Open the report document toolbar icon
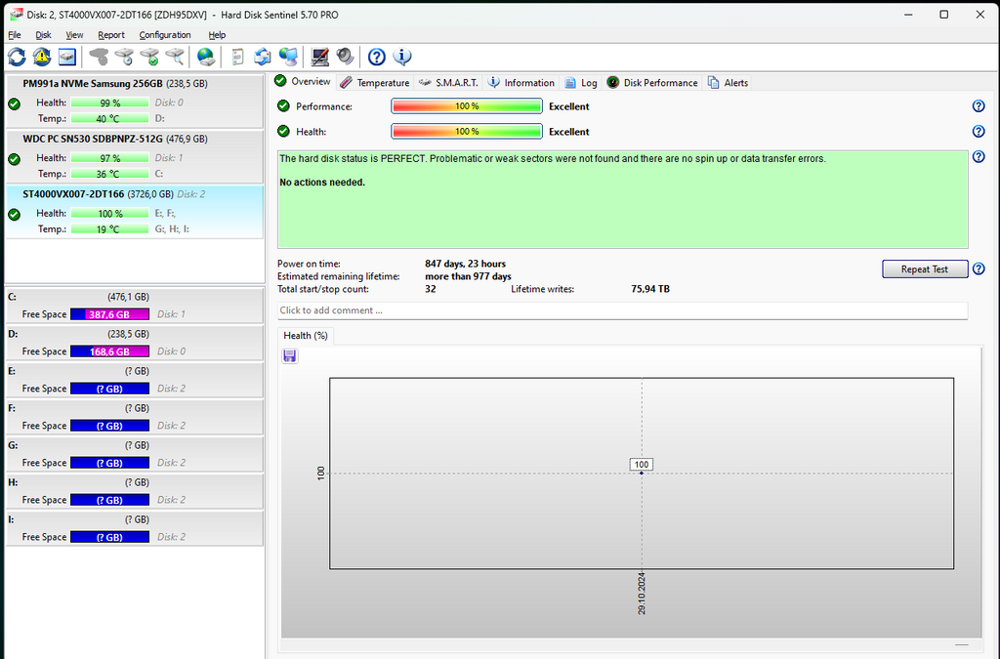This screenshot has height=659, width=1000. click(237, 57)
